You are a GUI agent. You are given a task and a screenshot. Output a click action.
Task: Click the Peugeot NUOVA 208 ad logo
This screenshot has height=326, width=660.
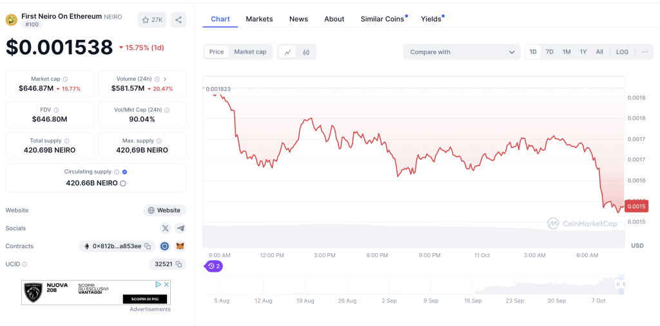point(34,292)
